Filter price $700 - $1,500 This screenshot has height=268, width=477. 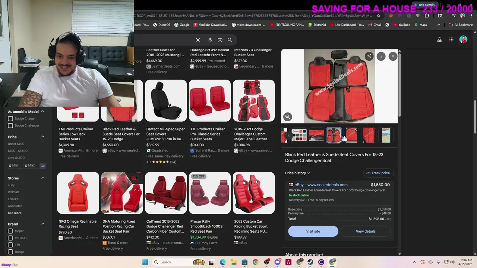click(18, 151)
